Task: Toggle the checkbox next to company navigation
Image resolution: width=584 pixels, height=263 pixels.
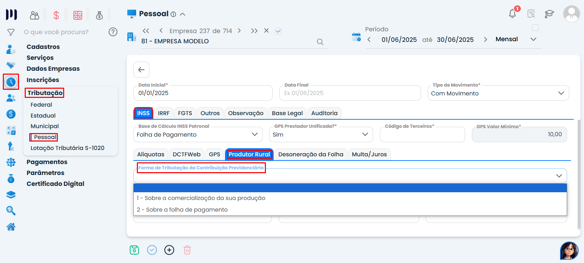Action: 278,31
